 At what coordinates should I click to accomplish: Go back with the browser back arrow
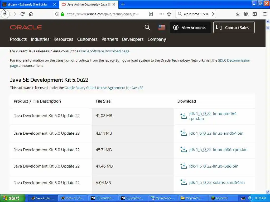pos(5,14)
